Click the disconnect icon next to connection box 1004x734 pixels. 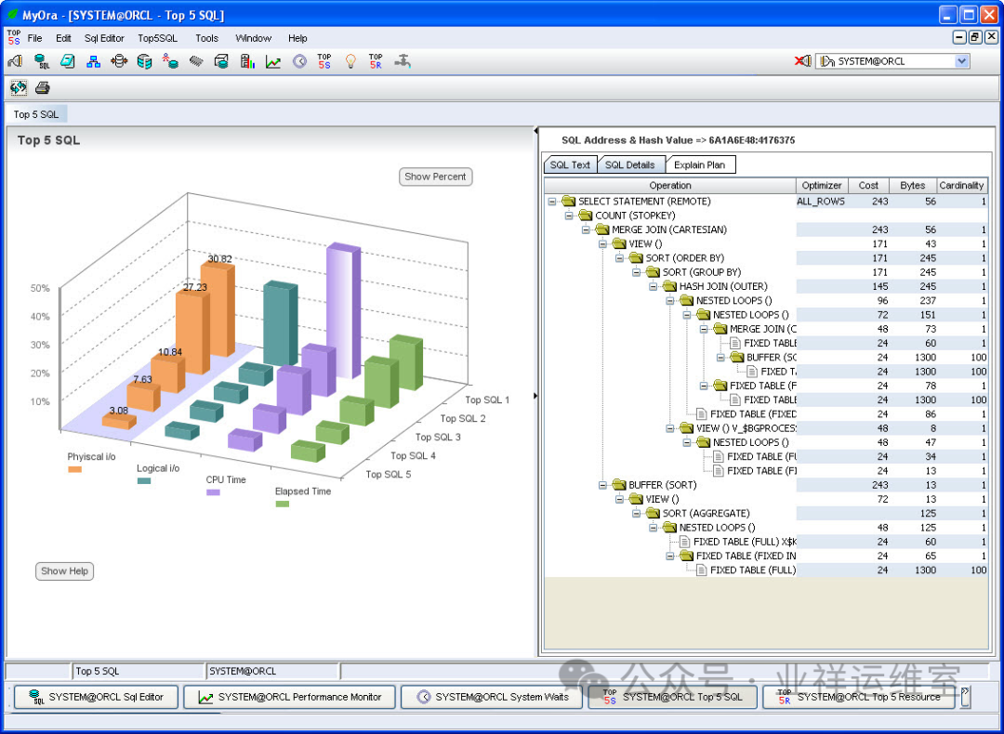(802, 61)
